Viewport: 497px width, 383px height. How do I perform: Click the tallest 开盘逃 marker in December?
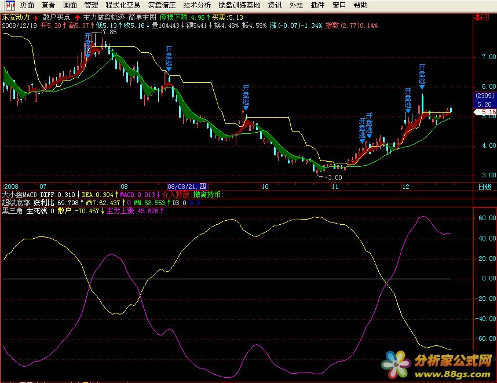point(422,76)
